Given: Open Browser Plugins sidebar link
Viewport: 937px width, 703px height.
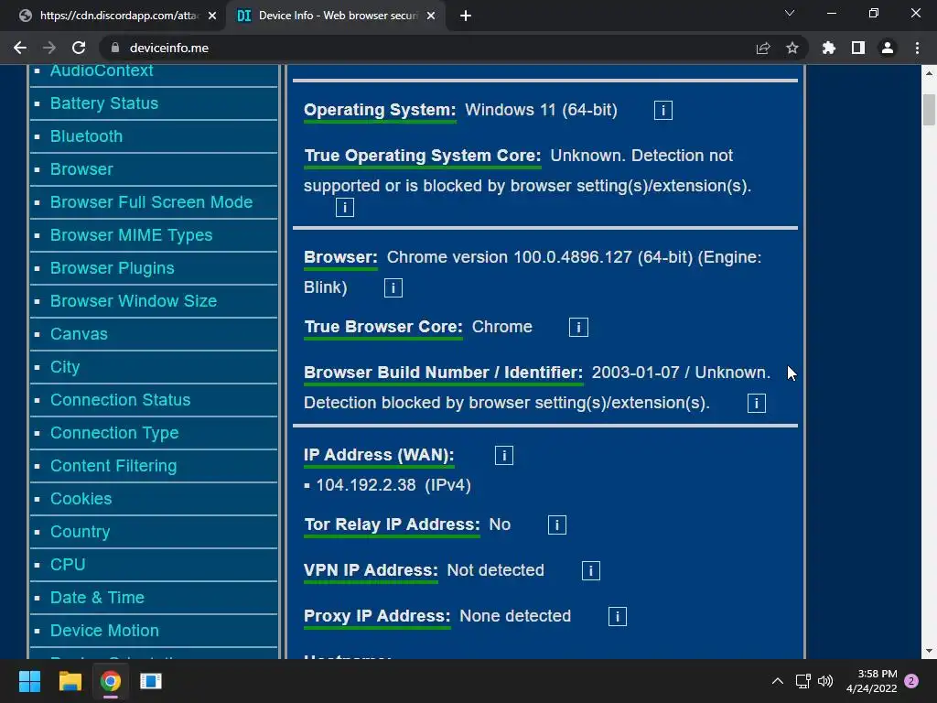Looking at the screenshot, I should pos(112,268).
